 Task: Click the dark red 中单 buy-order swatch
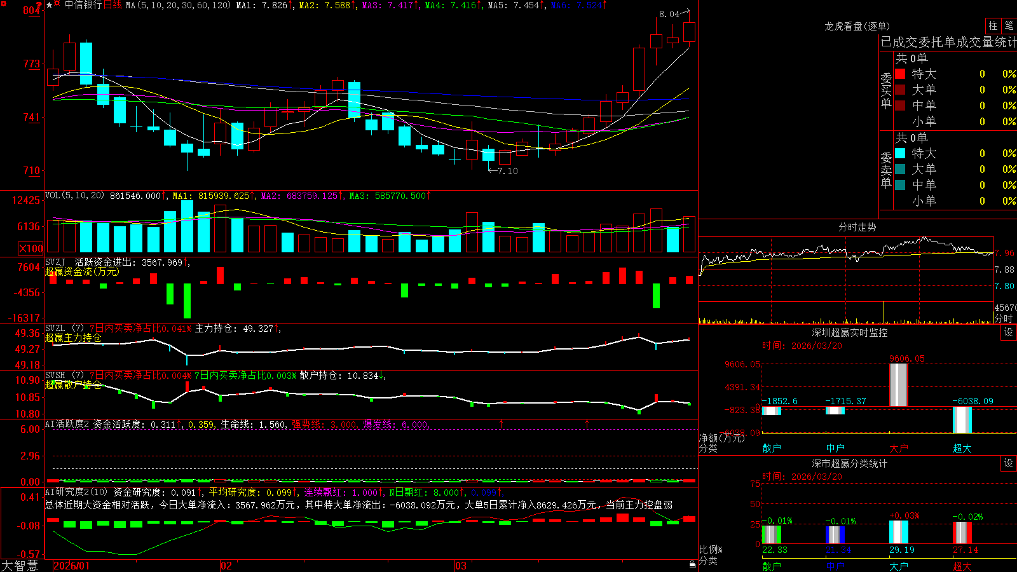click(900, 106)
